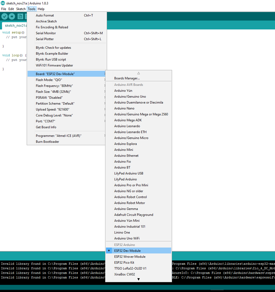The height and width of the screenshot is (292, 275).
Task: Select Adafruit Circuit Playground
Action: click(x=139, y=215)
